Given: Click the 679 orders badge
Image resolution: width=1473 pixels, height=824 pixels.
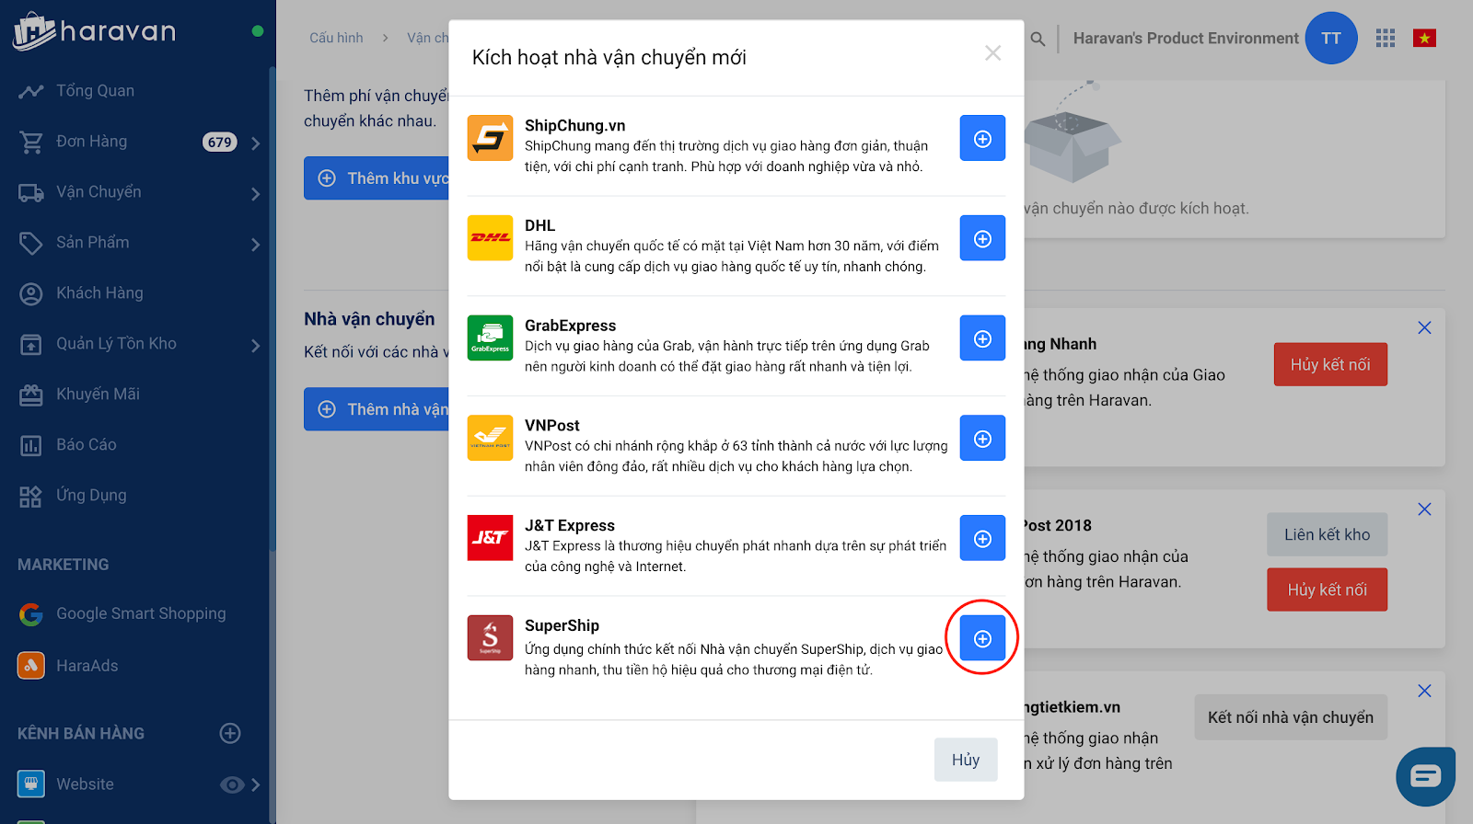Looking at the screenshot, I should pyautogui.click(x=220, y=142).
